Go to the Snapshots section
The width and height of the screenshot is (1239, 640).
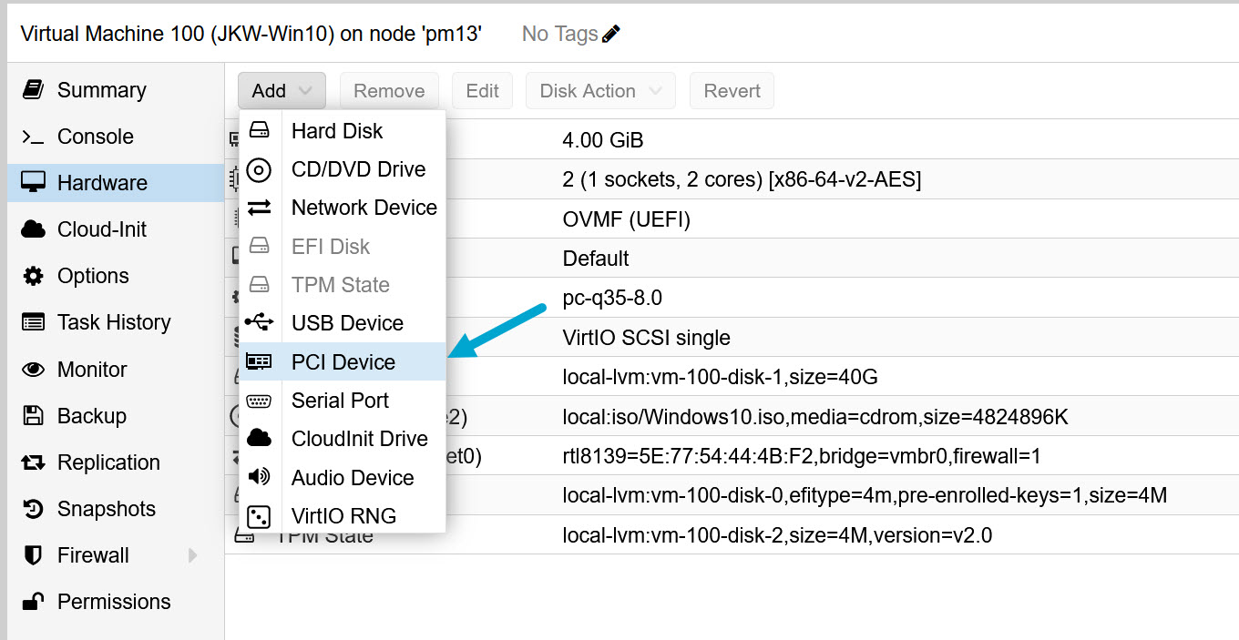coord(106,509)
